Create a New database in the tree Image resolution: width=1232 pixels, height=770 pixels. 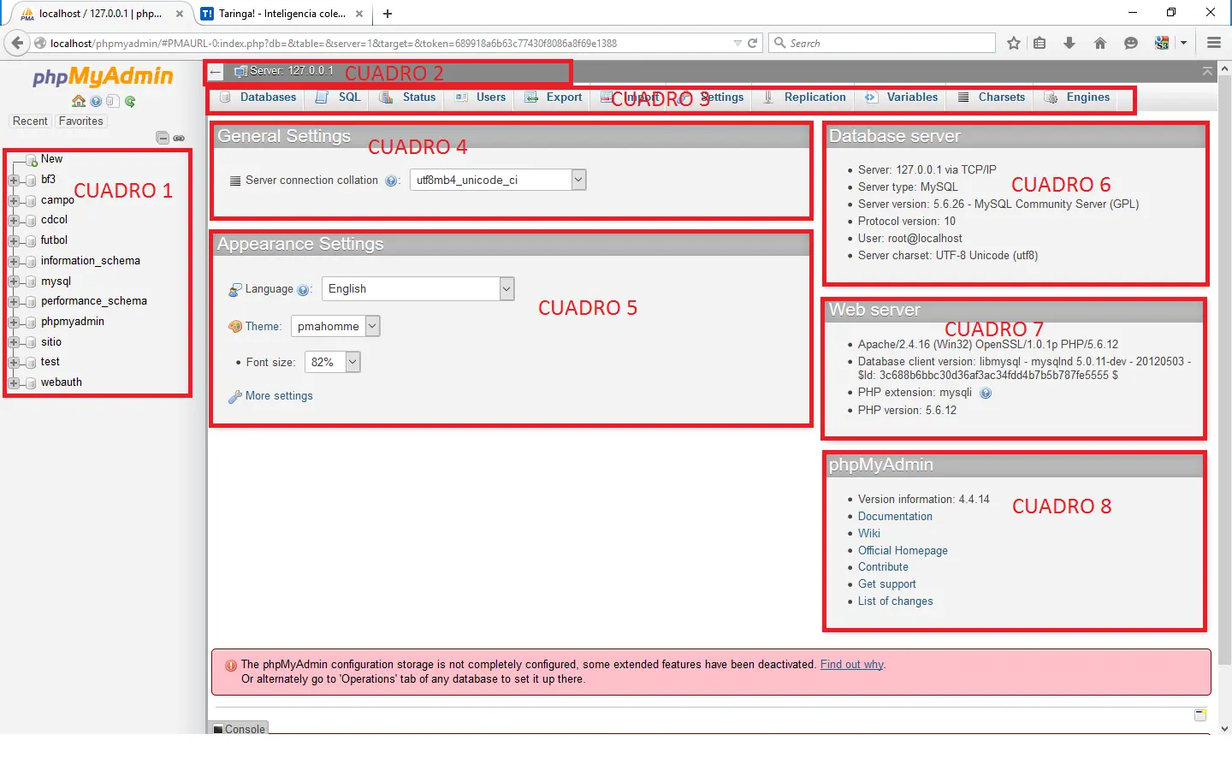[x=51, y=159]
